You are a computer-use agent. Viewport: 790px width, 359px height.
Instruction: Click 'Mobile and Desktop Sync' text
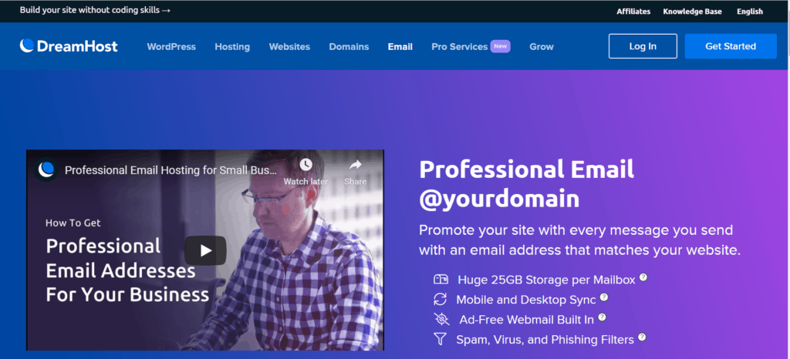pyautogui.click(x=526, y=300)
